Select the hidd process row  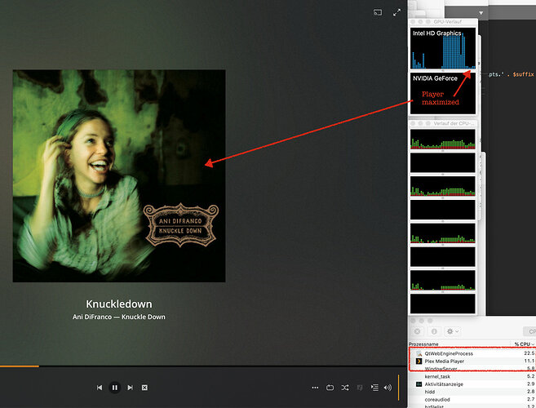(472, 392)
